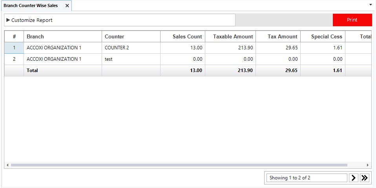Select the COUNTER 2 cell
Screen dimensions: 376x188
131,48
